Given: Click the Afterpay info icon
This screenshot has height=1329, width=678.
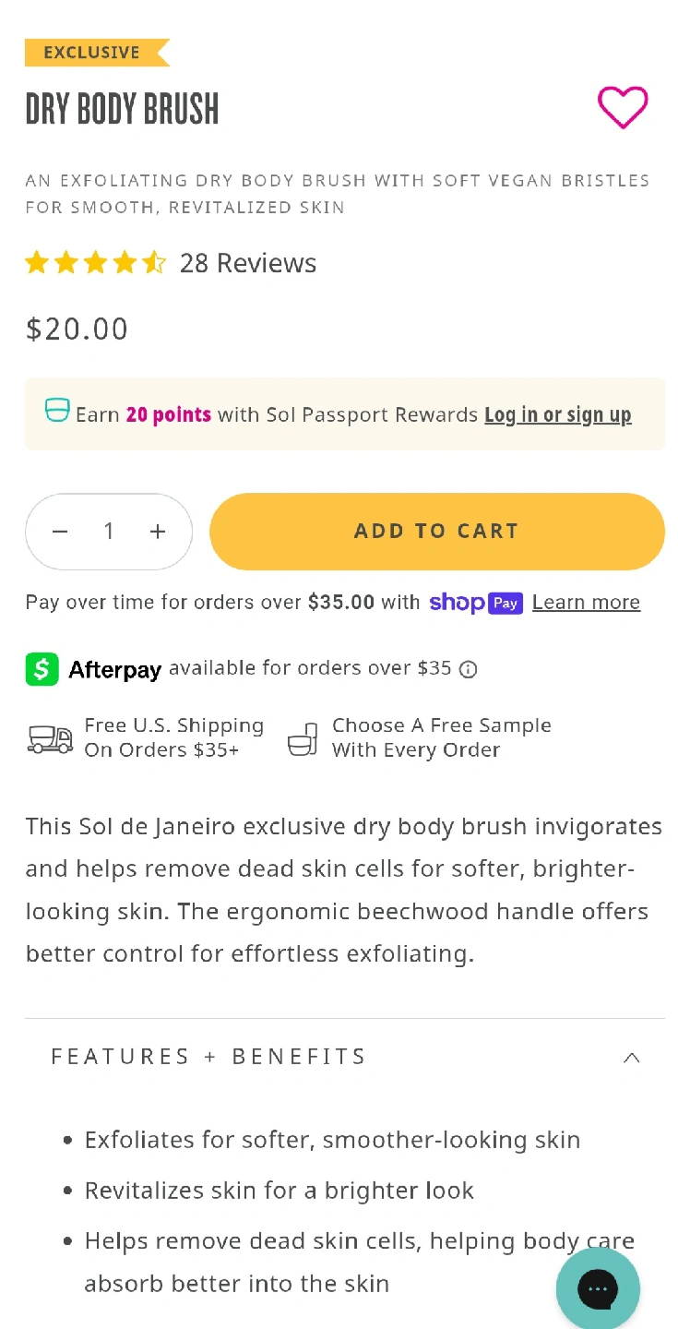Looking at the screenshot, I should pyautogui.click(x=469, y=669).
